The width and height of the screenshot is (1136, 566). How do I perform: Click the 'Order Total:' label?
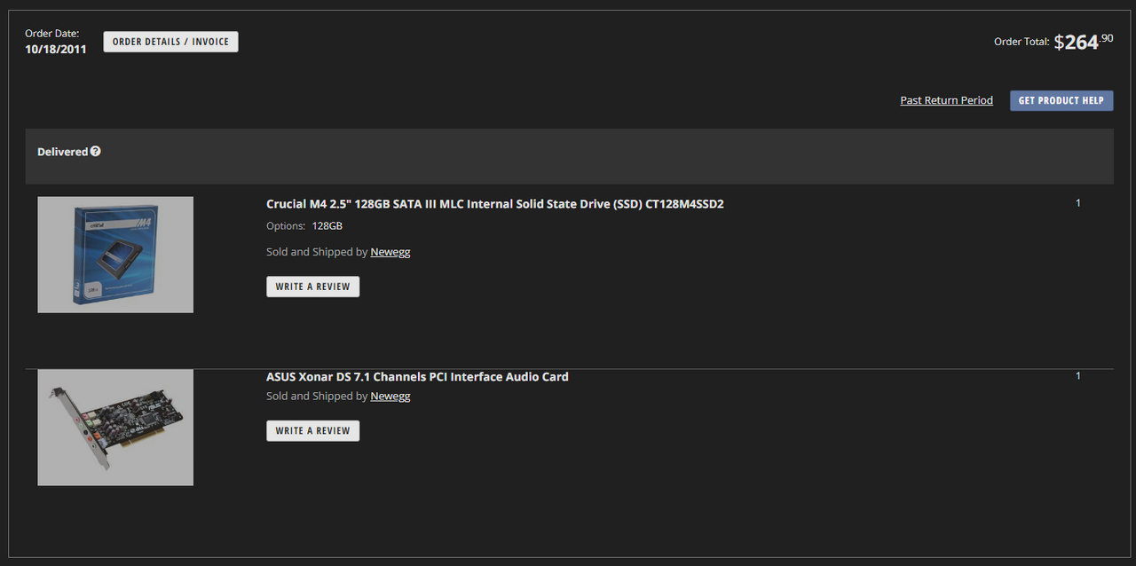1022,42
